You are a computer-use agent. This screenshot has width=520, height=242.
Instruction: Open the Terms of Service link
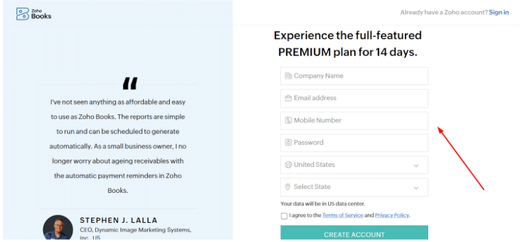[x=343, y=215]
